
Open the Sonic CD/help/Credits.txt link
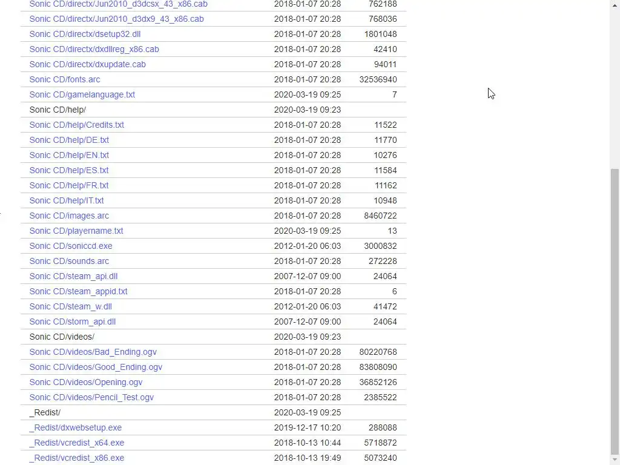pyautogui.click(x=76, y=125)
